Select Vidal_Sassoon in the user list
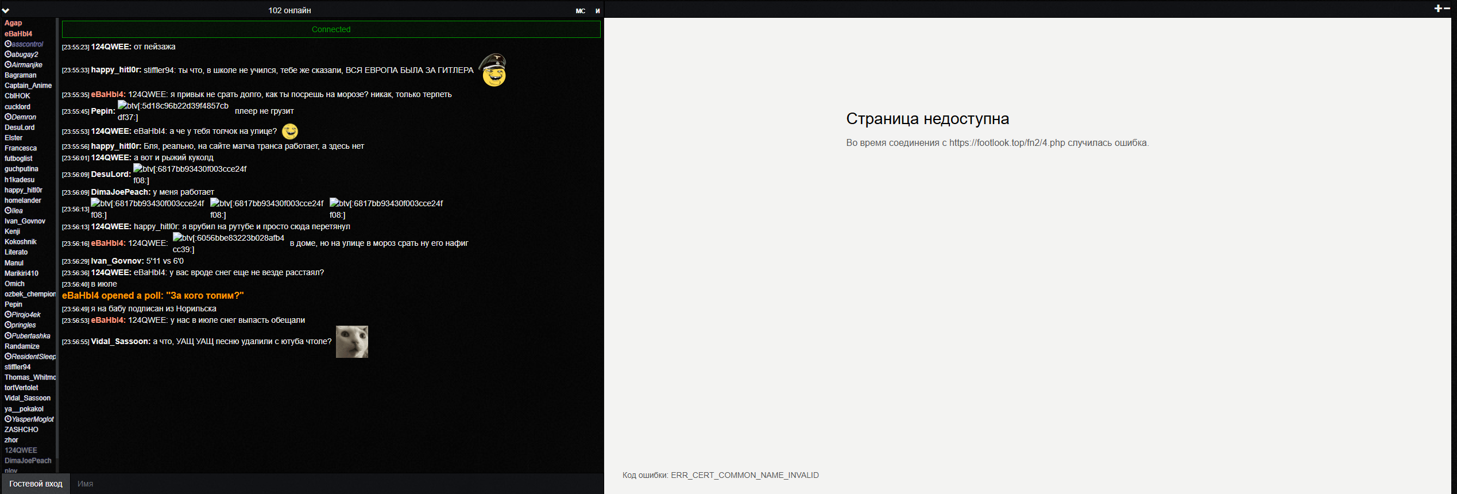This screenshot has height=494, width=1457. (28, 398)
